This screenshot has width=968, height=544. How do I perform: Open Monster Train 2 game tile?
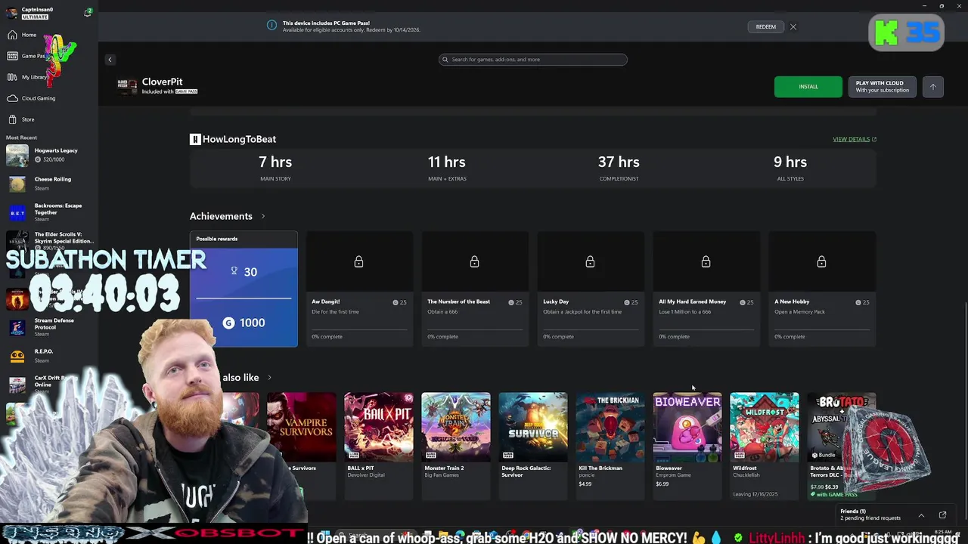(456, 446)
